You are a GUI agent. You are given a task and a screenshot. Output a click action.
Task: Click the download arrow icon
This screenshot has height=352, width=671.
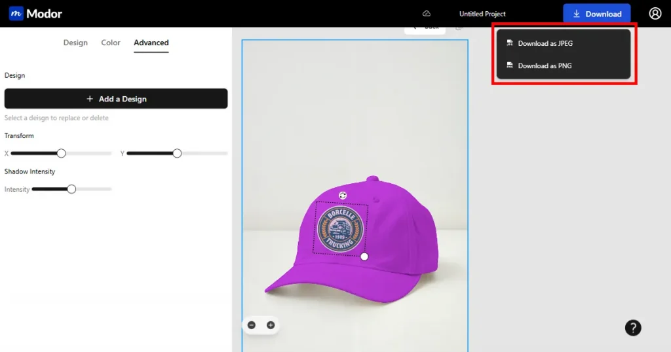coord(577,14)
